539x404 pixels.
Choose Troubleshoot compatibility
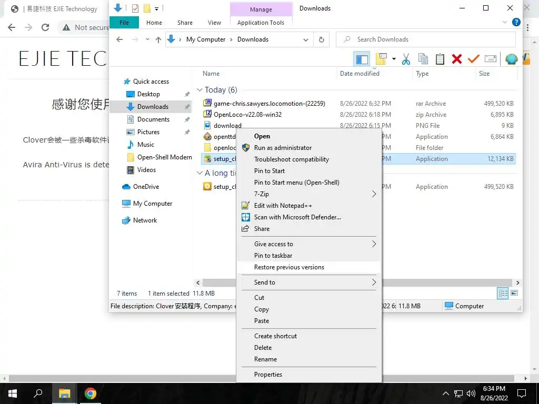[x=309, y=159]
